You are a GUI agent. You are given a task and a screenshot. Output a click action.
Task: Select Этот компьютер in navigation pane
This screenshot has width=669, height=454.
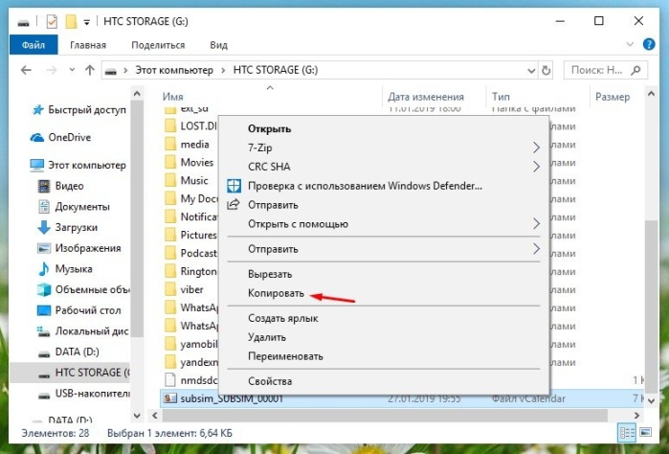78,166
